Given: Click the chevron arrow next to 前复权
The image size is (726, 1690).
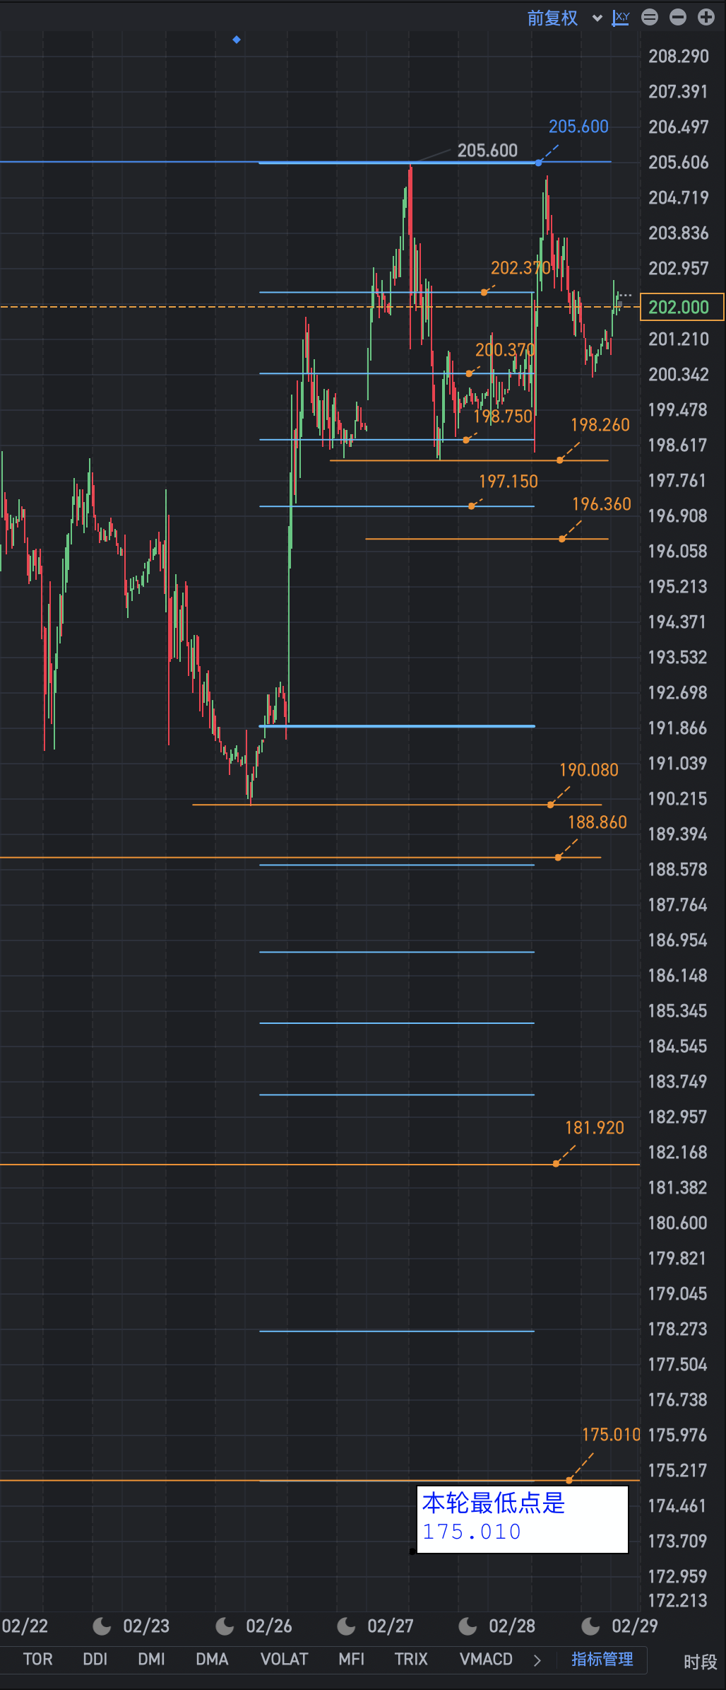Looking at the screenshot, I should coord(597,18).
